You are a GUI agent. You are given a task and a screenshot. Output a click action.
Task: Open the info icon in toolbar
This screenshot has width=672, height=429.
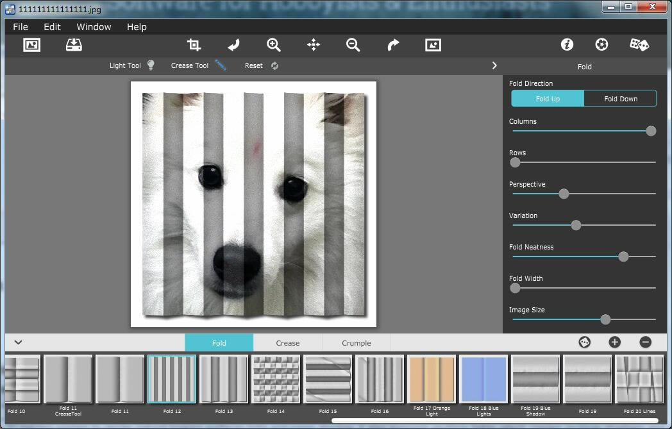click(x=567, y=45)
